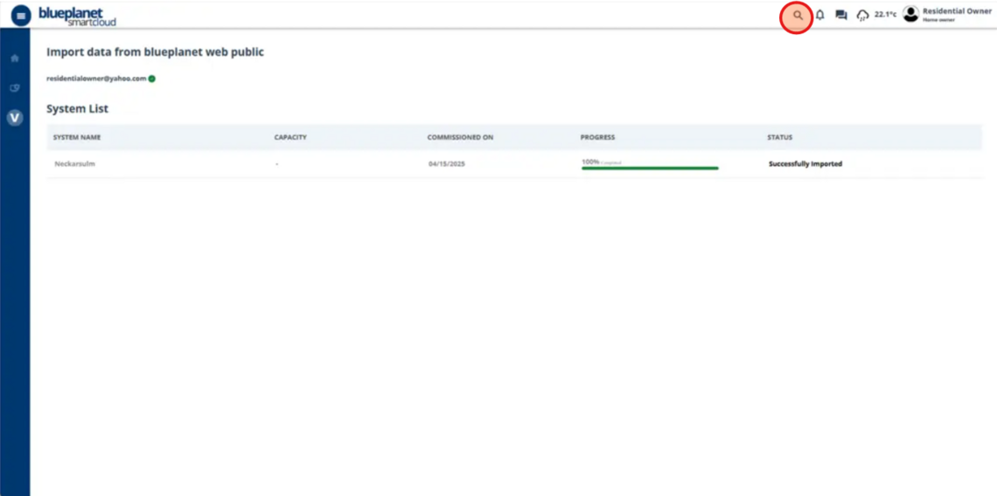The width and height of the screenshot is (997, 496).
Task: Click the Status column header
Action: click(x=779, y=138)
